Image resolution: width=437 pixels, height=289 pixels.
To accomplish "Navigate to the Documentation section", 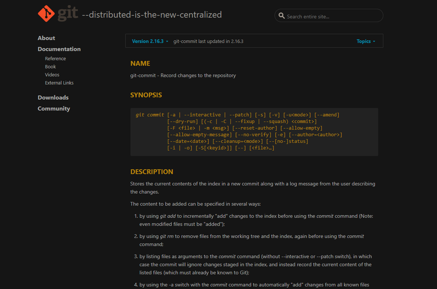I will 59,49.
